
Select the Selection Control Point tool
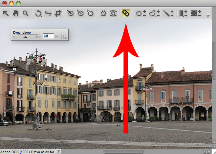(x=139, y=13)
